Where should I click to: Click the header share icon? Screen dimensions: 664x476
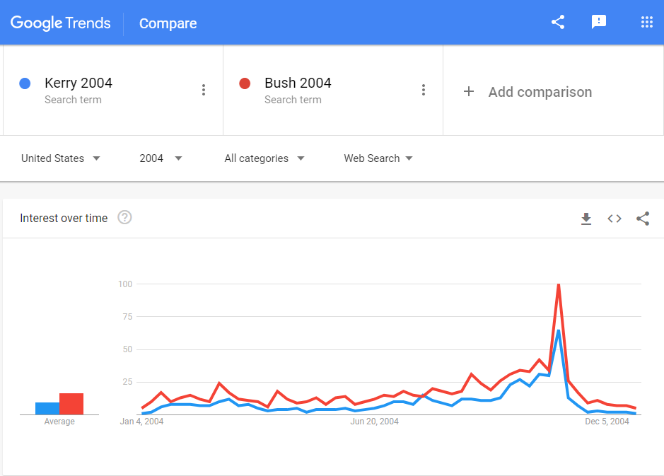pyautogui.click(x=558, y=22)
